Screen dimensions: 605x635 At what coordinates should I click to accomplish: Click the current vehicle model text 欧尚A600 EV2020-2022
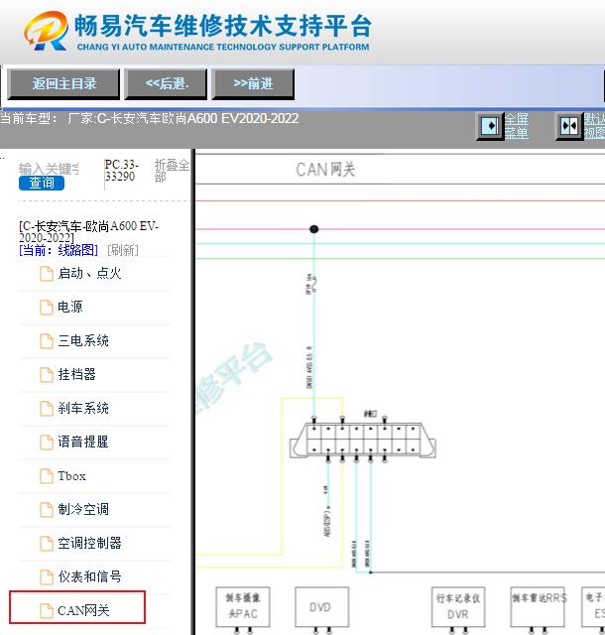pyautogui.click(x=230, y=119)
